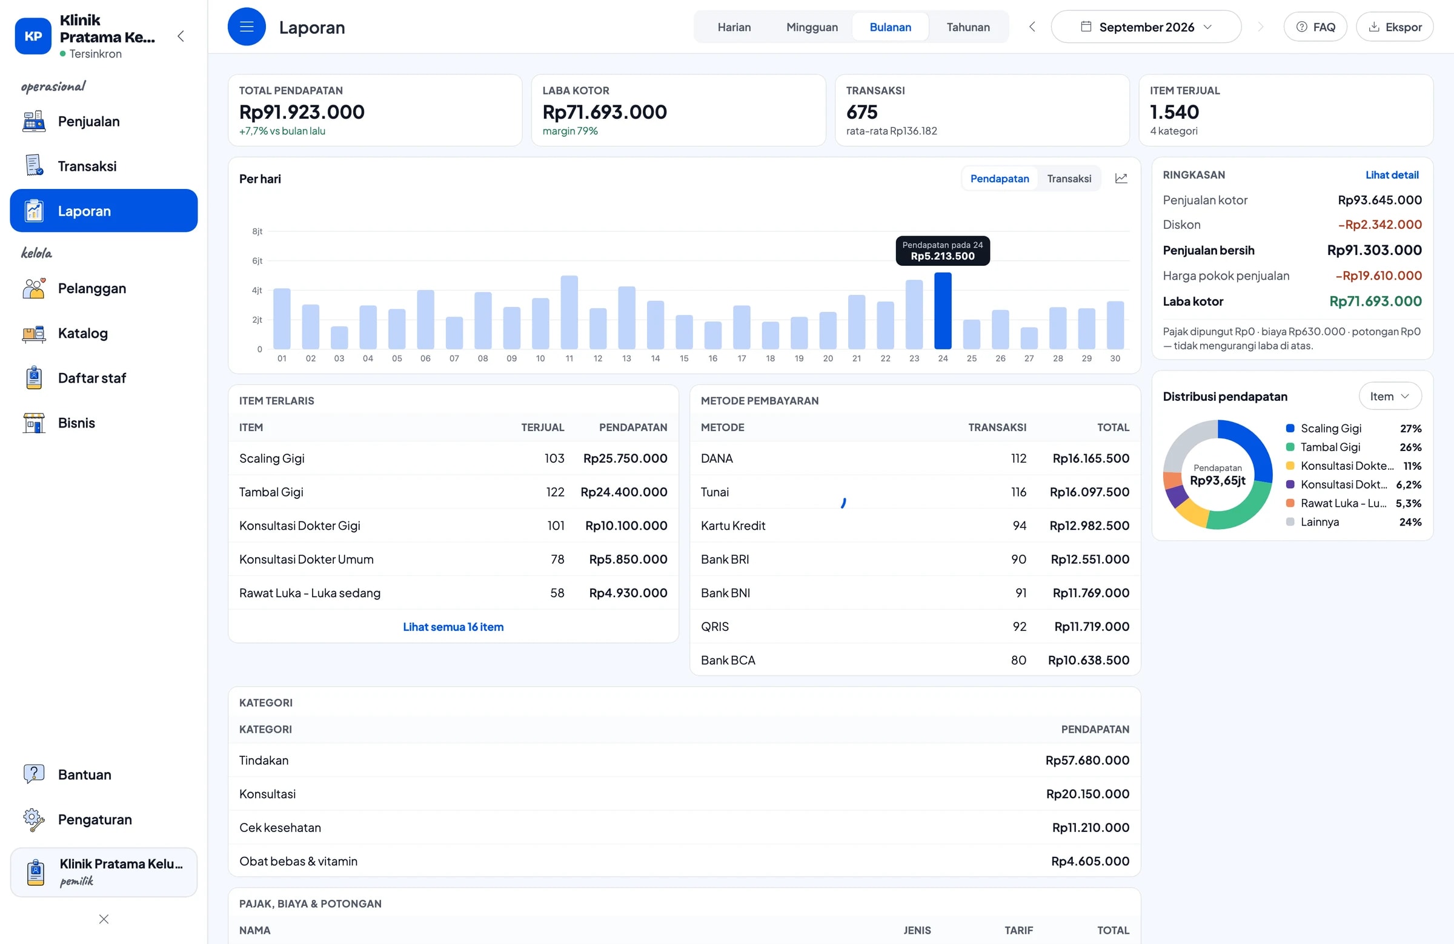Click the KP clinic logo
This screenshot has height=944, width=1454.
point(33,36)
